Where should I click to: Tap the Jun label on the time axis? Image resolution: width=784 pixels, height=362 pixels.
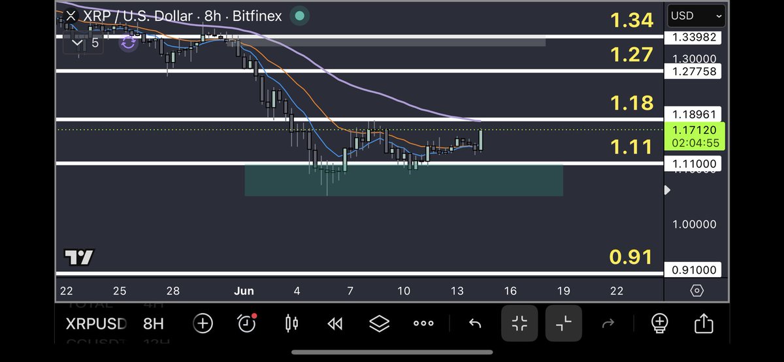(243, 291)
